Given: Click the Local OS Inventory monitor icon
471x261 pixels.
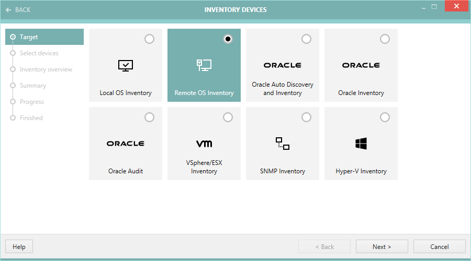Looking at the screenshot, I should [x=126, y=65].
